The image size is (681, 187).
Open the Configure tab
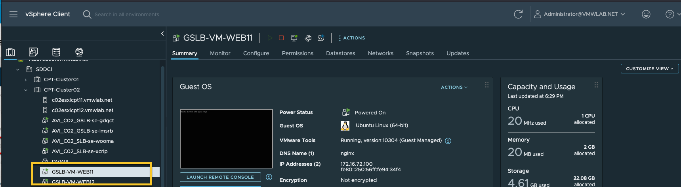(256, 53)
